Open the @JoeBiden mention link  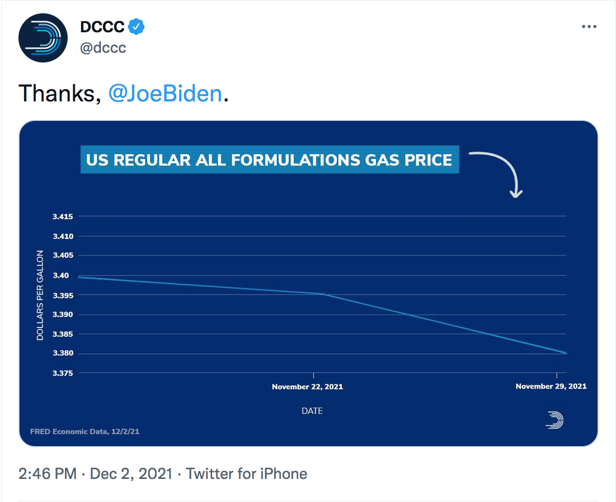click(x=166, y=94)
